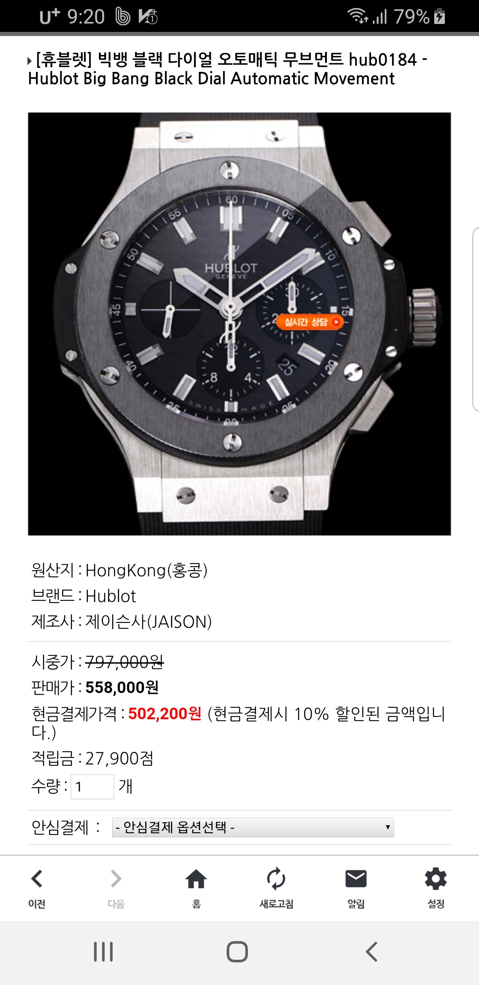
Task: Tap the 558,000원 sale price text
Action: (122, 687)
